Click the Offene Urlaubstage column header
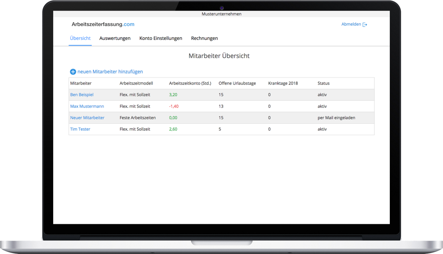 [x=237, y=83]
